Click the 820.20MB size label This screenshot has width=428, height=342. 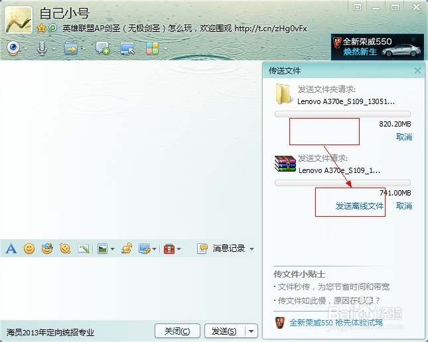[395, 124]
